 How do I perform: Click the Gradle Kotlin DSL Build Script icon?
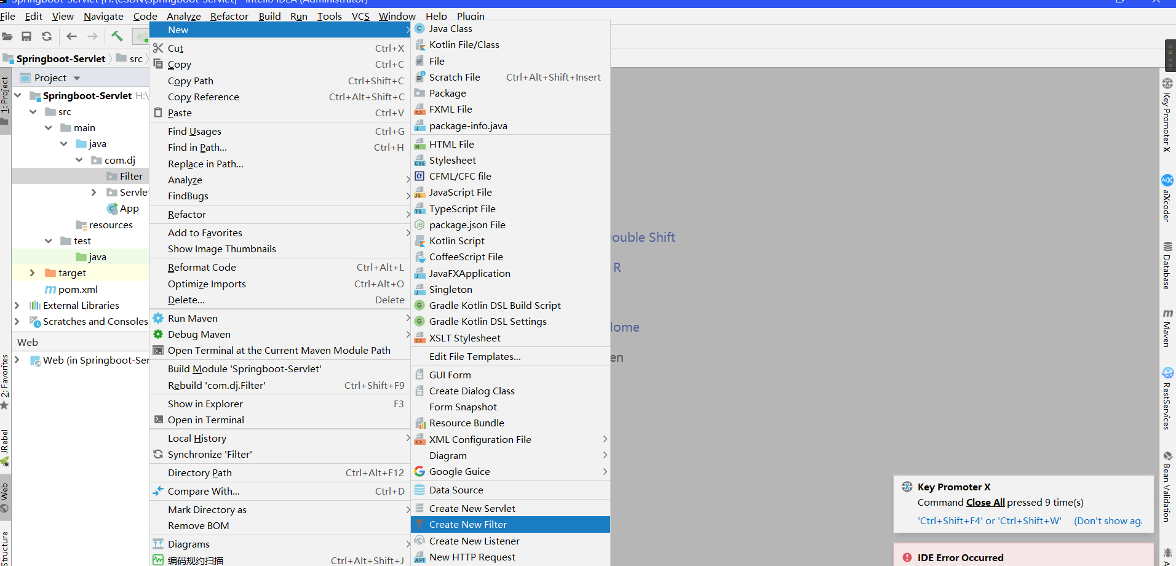point(419,305)
